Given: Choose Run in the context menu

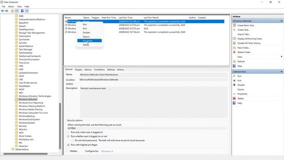Looking at the screenshot, I should point(90,24).
